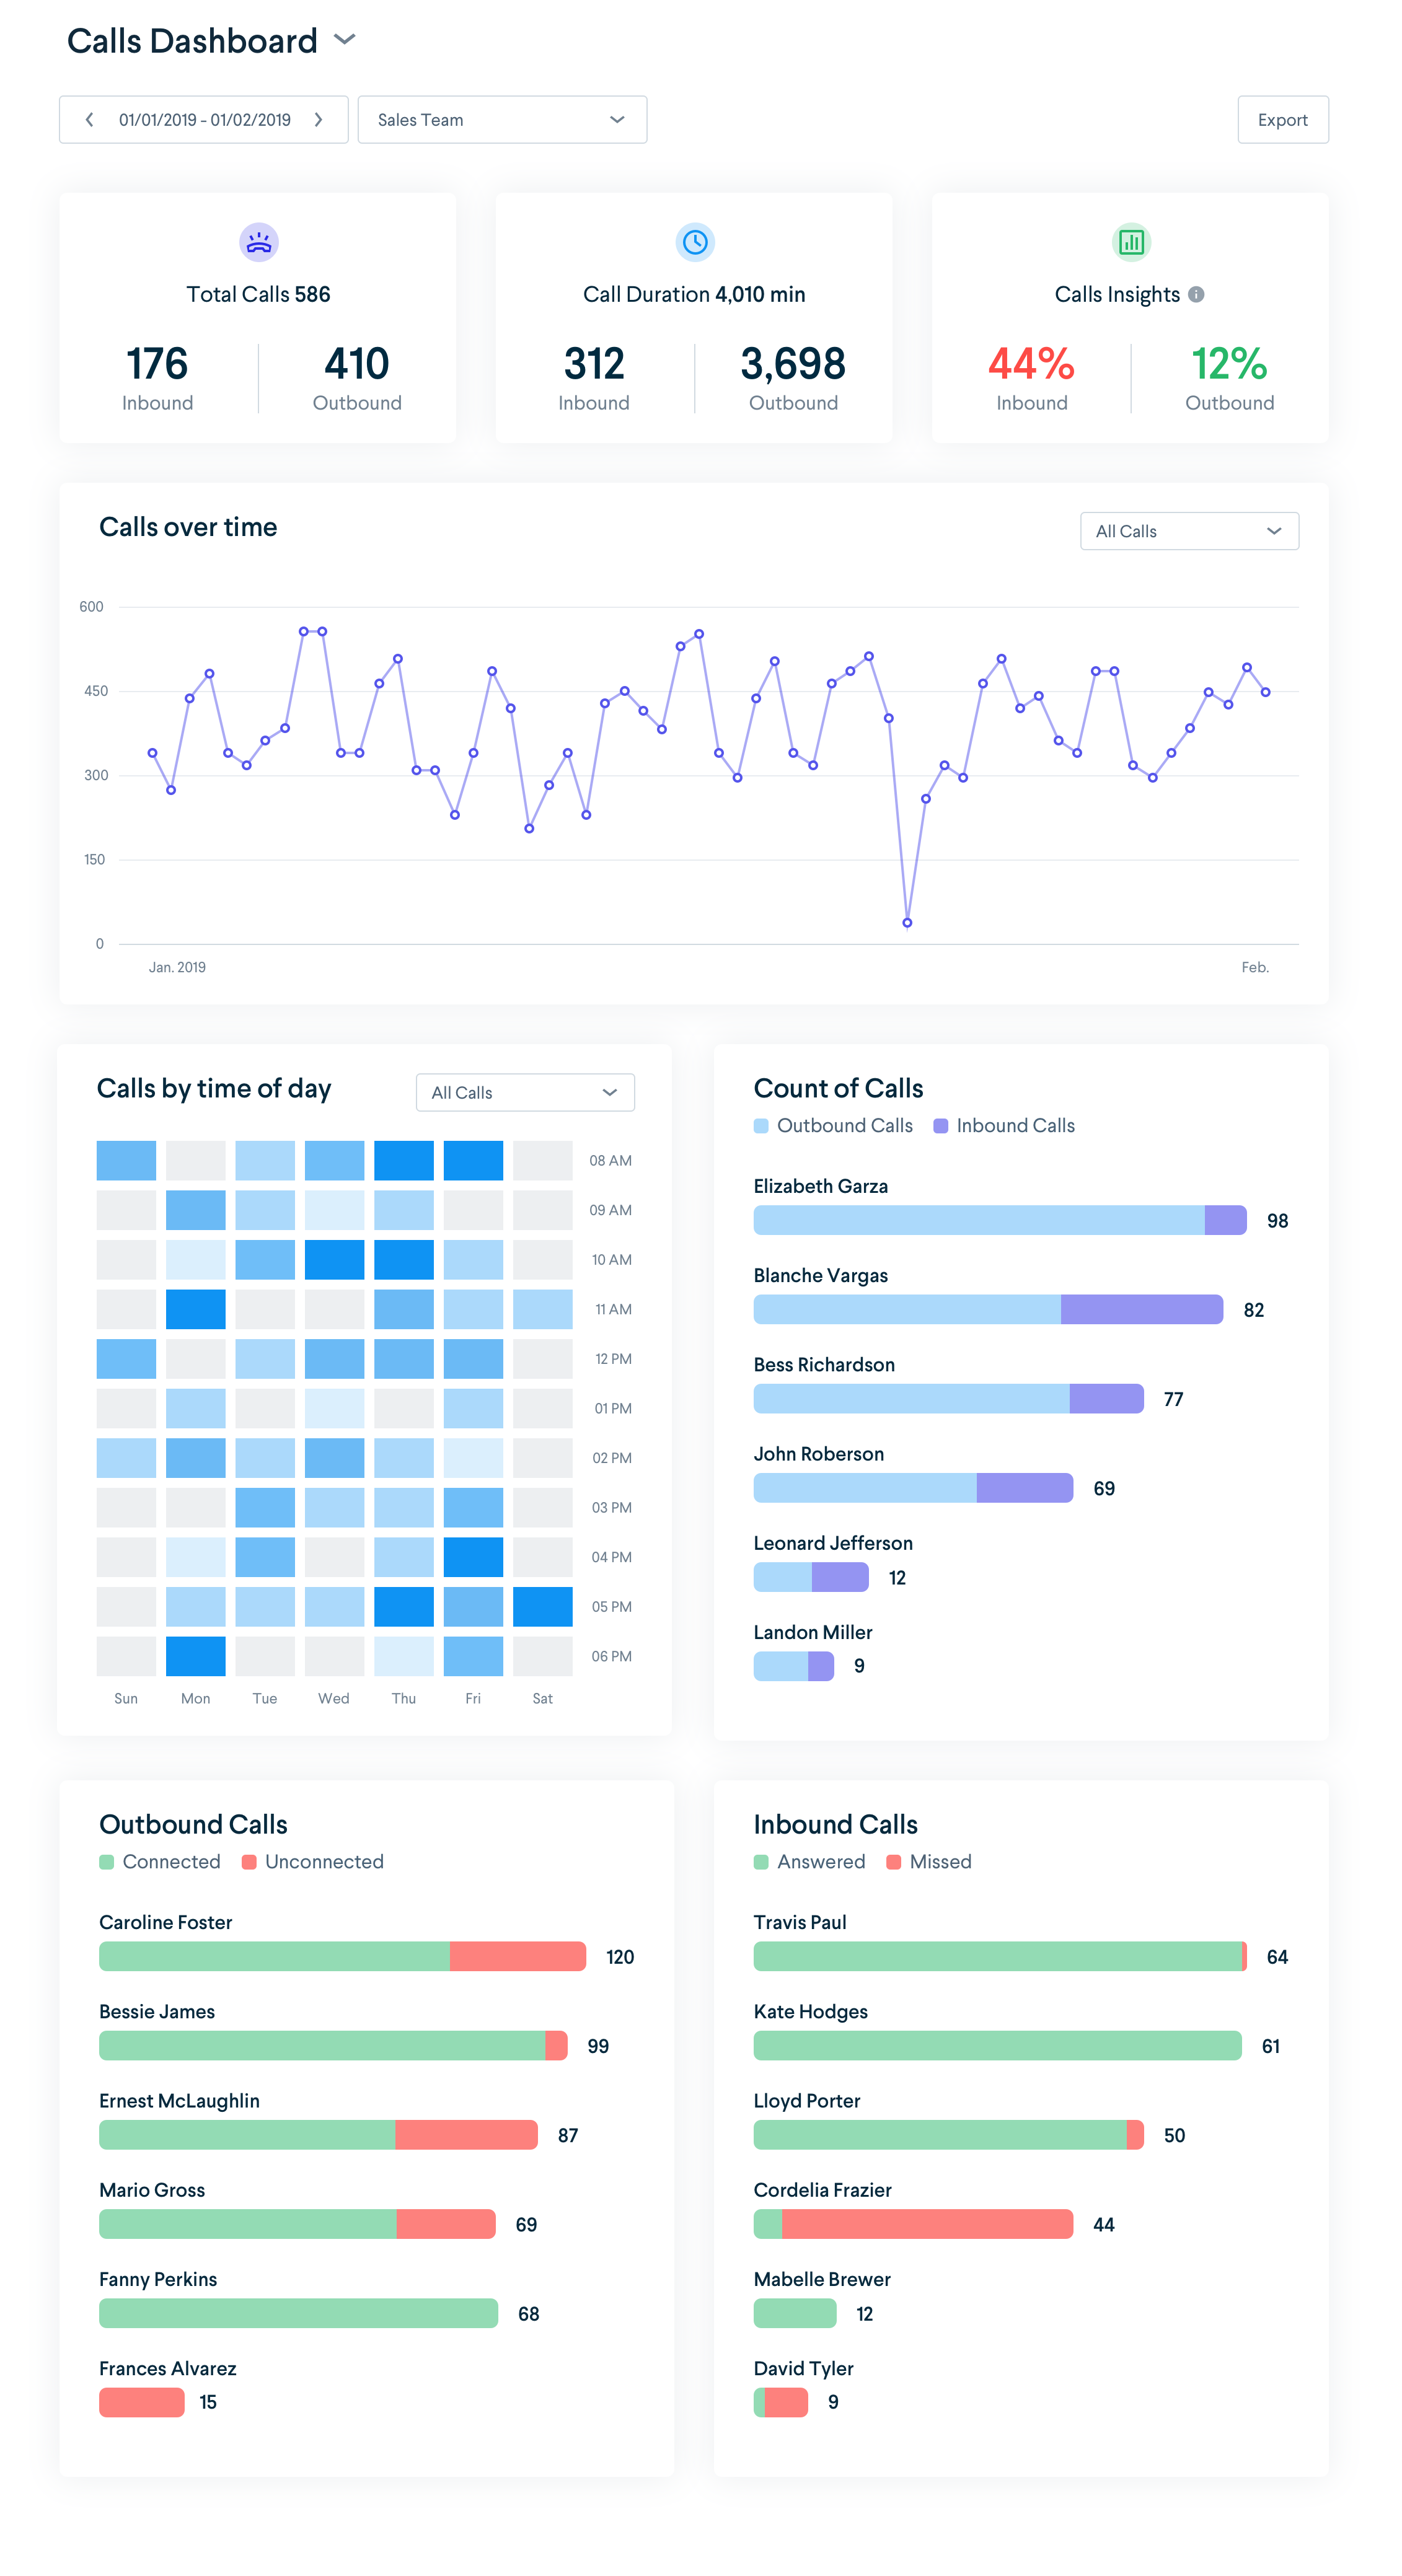Click the date range 01/01/2019 - 01/02/2019 field
Viewport: 1402px width, 2576px height.
204,120
